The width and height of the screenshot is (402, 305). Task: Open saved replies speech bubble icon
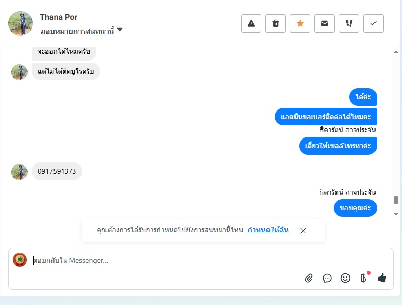(x=327, y=278)
